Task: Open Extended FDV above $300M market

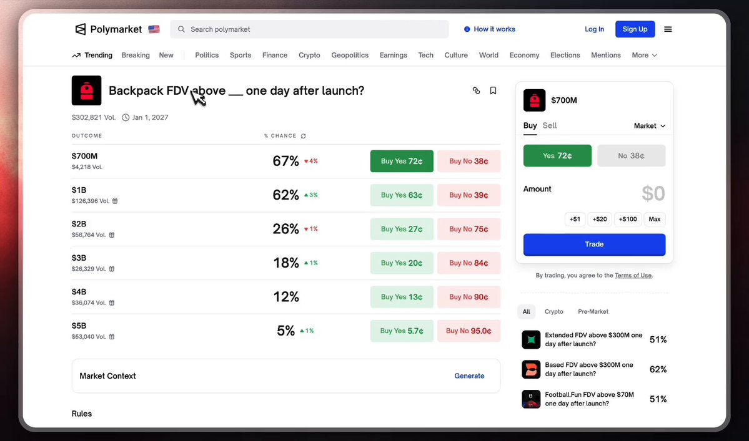Action: (593, 340)
